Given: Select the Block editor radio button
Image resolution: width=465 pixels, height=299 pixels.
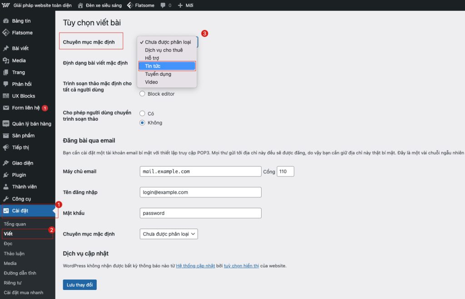Looking at the screenshot, I should (x=143, y=94).
